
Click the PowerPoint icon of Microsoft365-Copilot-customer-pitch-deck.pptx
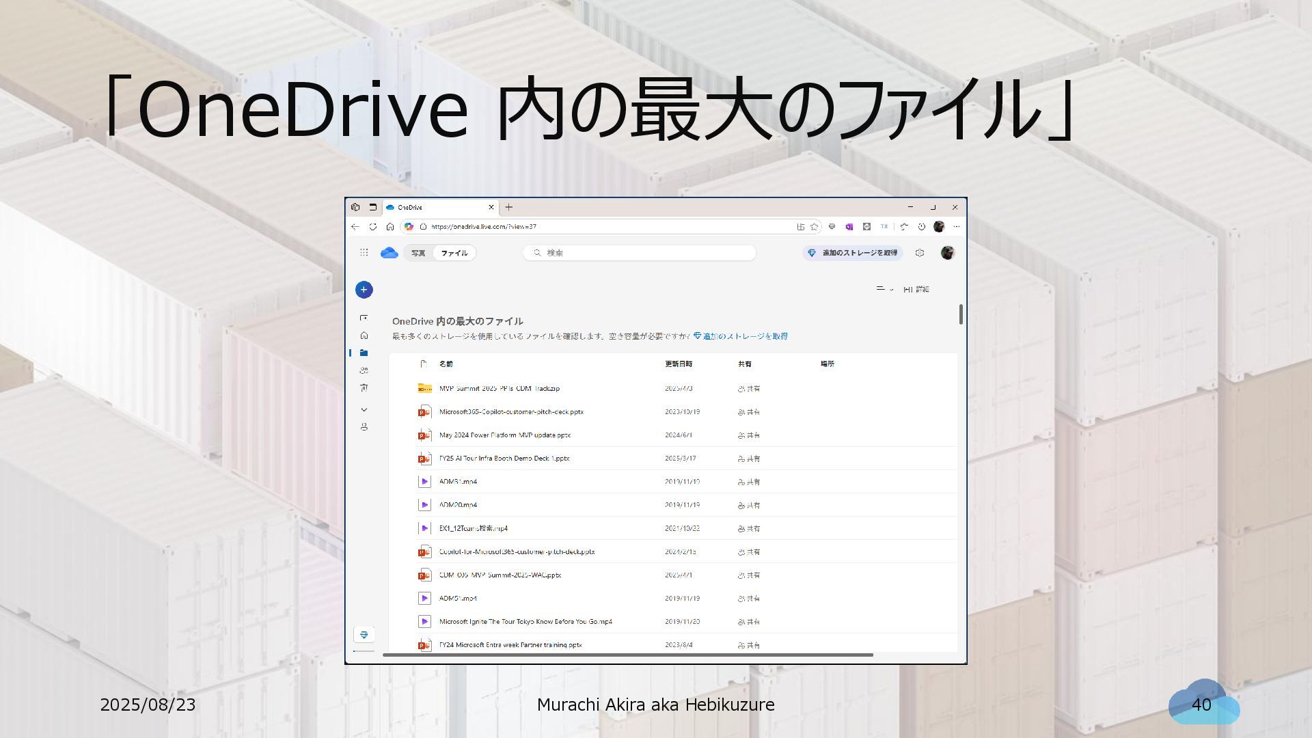[424, 412]
